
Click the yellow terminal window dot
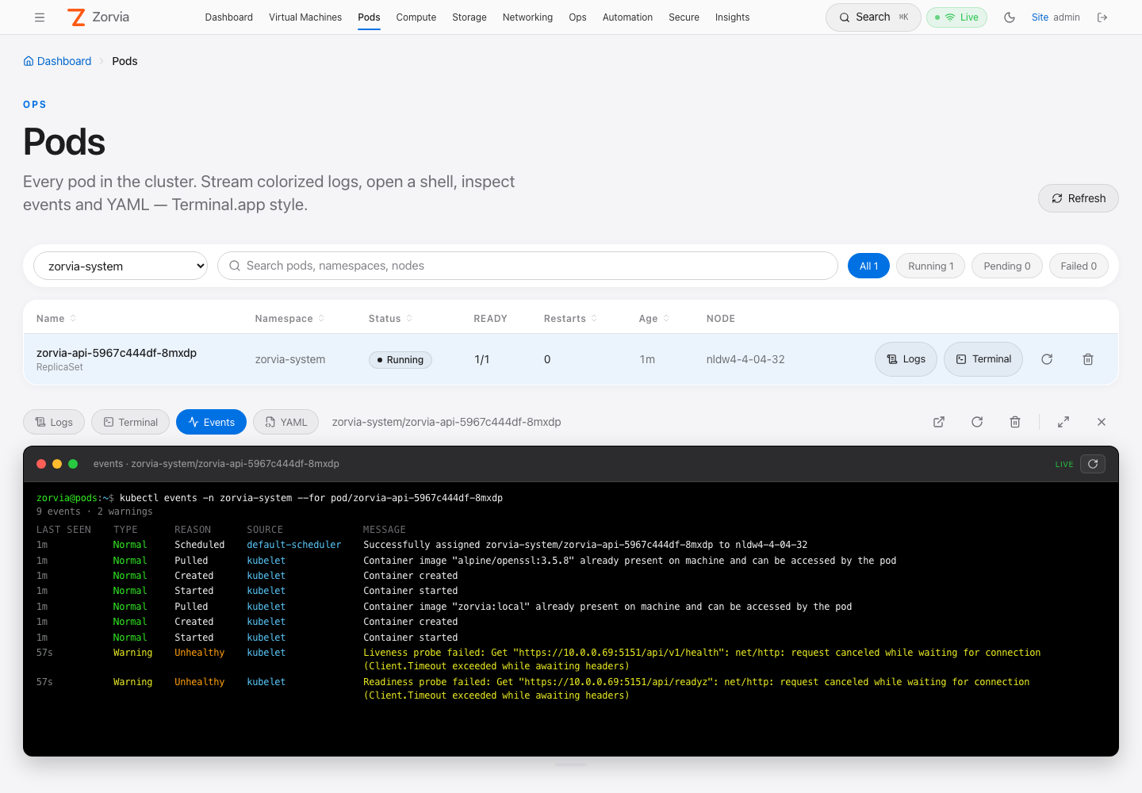57,464
